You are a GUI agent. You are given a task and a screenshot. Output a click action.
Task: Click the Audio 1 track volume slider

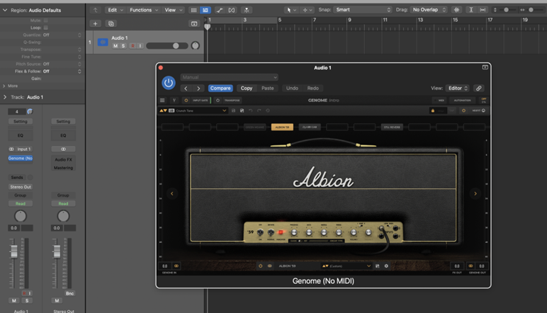coord(167,45)
